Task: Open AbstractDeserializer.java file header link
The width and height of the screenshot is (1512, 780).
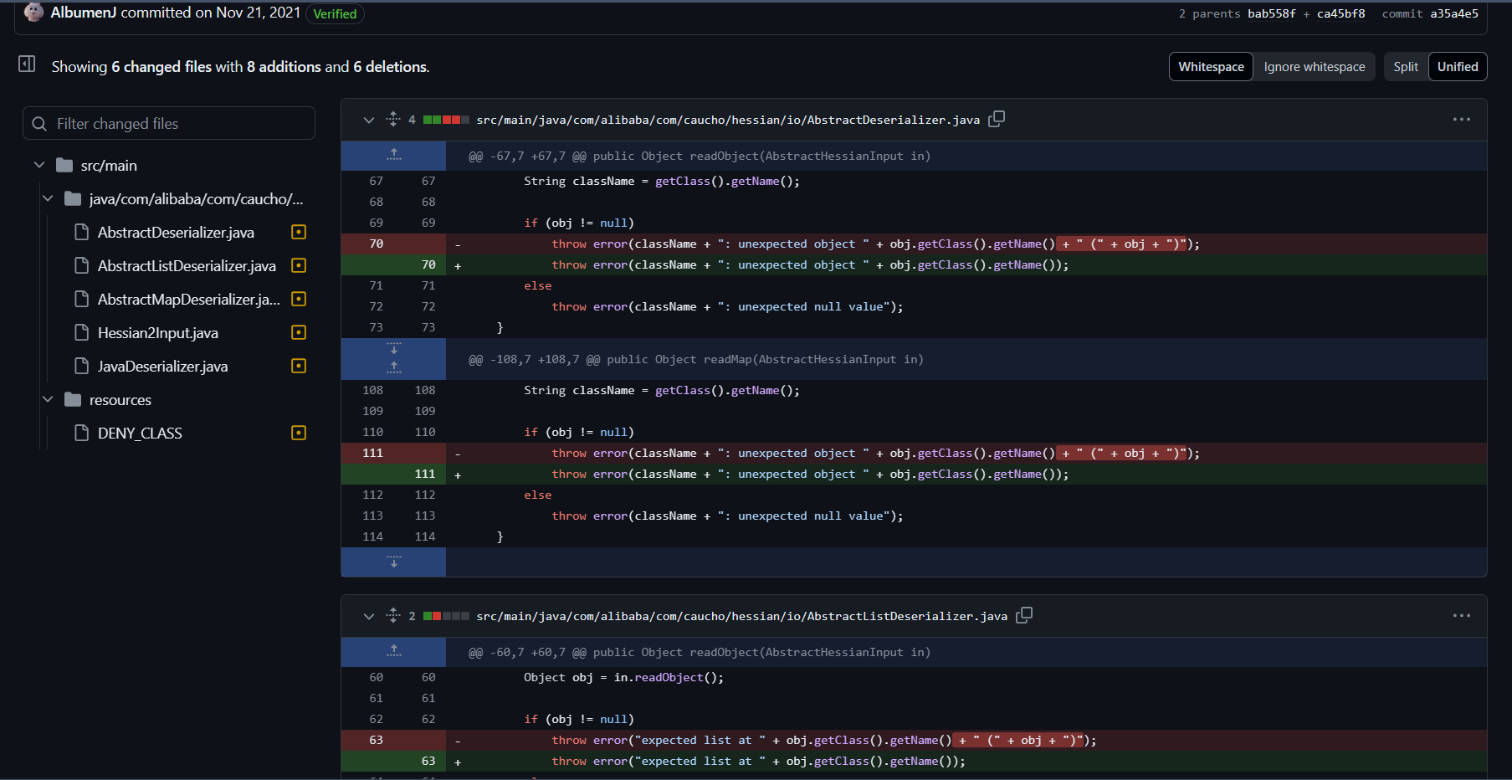Action: tap(728, 120)
